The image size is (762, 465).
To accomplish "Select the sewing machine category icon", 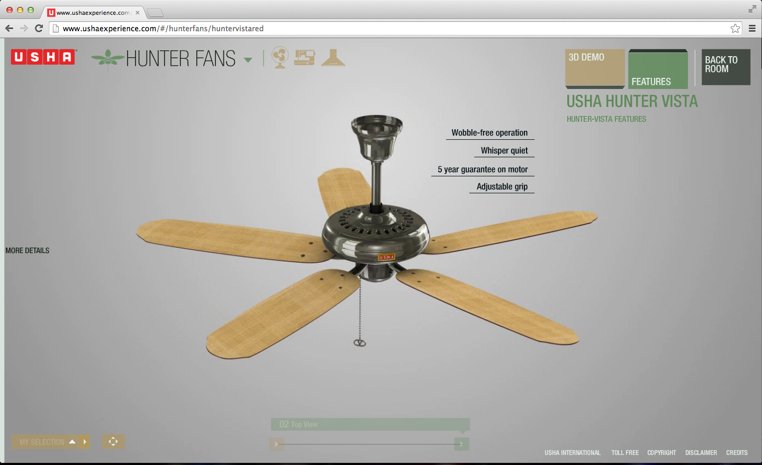I will click(304, 57).
